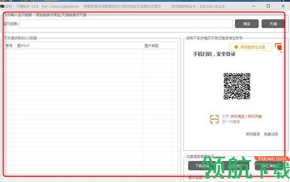Image resolution: width=290 pixels, height=182 pixels.
Task: Click the shield icon in the login tooltip
Action: [236, 47]
